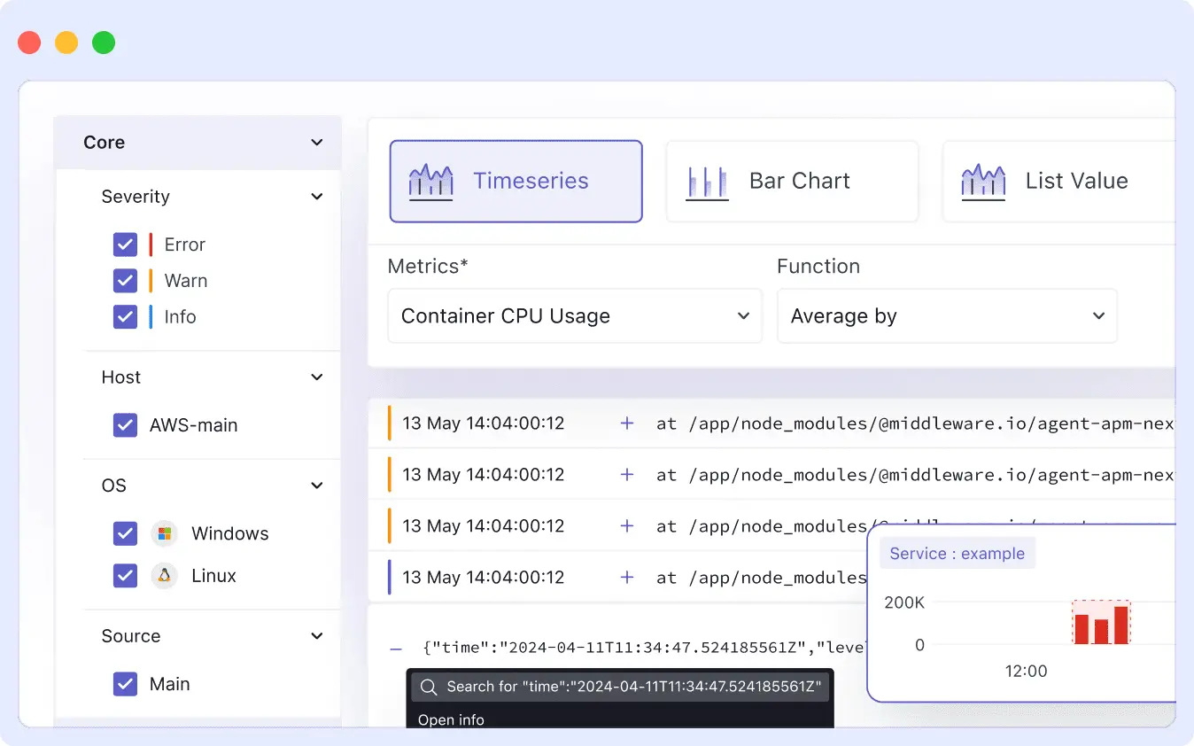Uncheck the AWS-main host checkbox

pyautogui.click(x=125, y=425)
